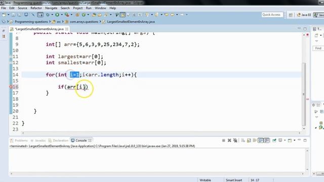This screenshot has height=182, width=324.
Task: Toggle Word Wrap in Console toolbar
Action: [255, 141]
